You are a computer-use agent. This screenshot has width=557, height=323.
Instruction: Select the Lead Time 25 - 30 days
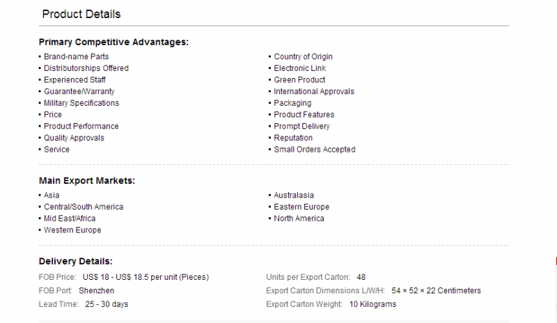(x=107, y=304)
